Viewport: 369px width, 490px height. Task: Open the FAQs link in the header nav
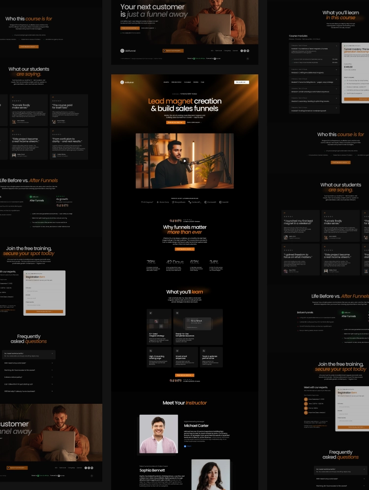pos(203,82)
